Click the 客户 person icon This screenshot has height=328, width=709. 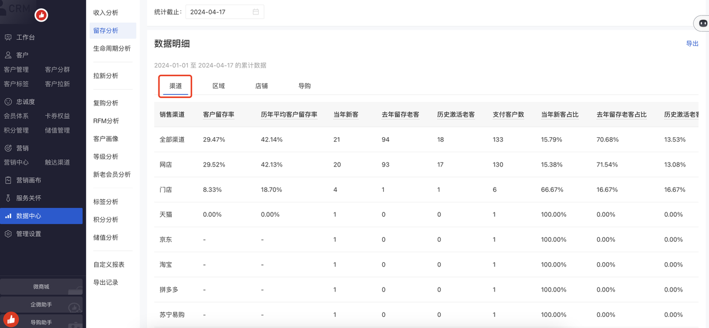tap(8, 55)
